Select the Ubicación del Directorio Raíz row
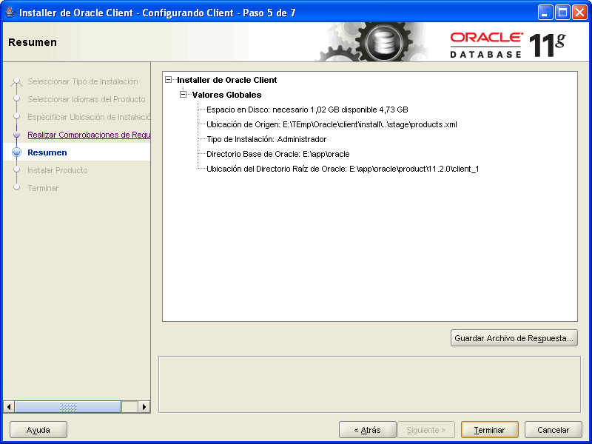This screenshot has height=444, width=592. click(x=343, y=169)
